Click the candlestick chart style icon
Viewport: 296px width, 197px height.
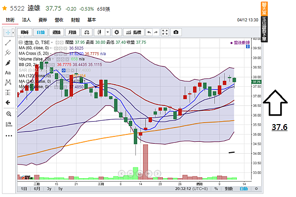(99, 32)
